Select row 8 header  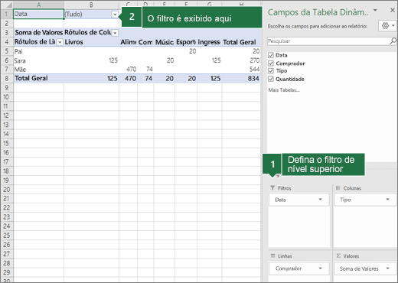[7, 79]
